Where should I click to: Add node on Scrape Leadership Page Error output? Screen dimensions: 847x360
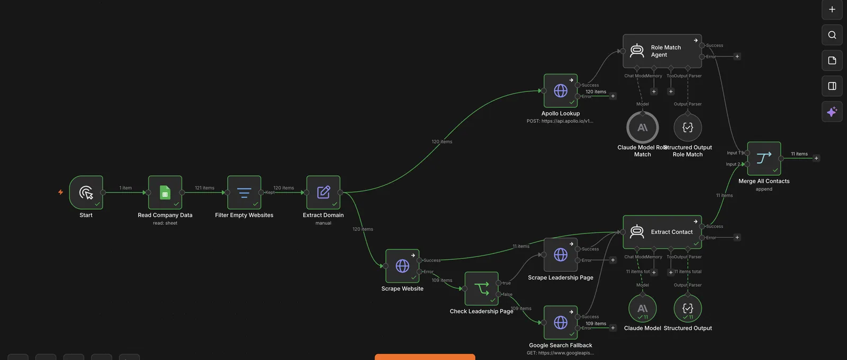click(x=613, y=260)
